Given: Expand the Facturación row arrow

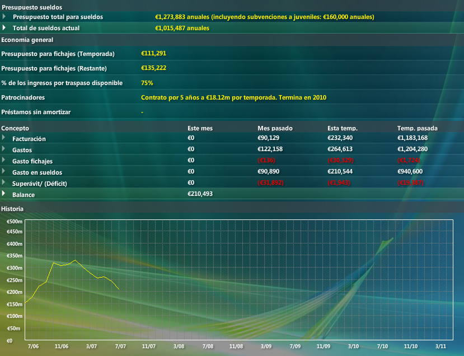Looking at the screenshot, I should (3, 138).
